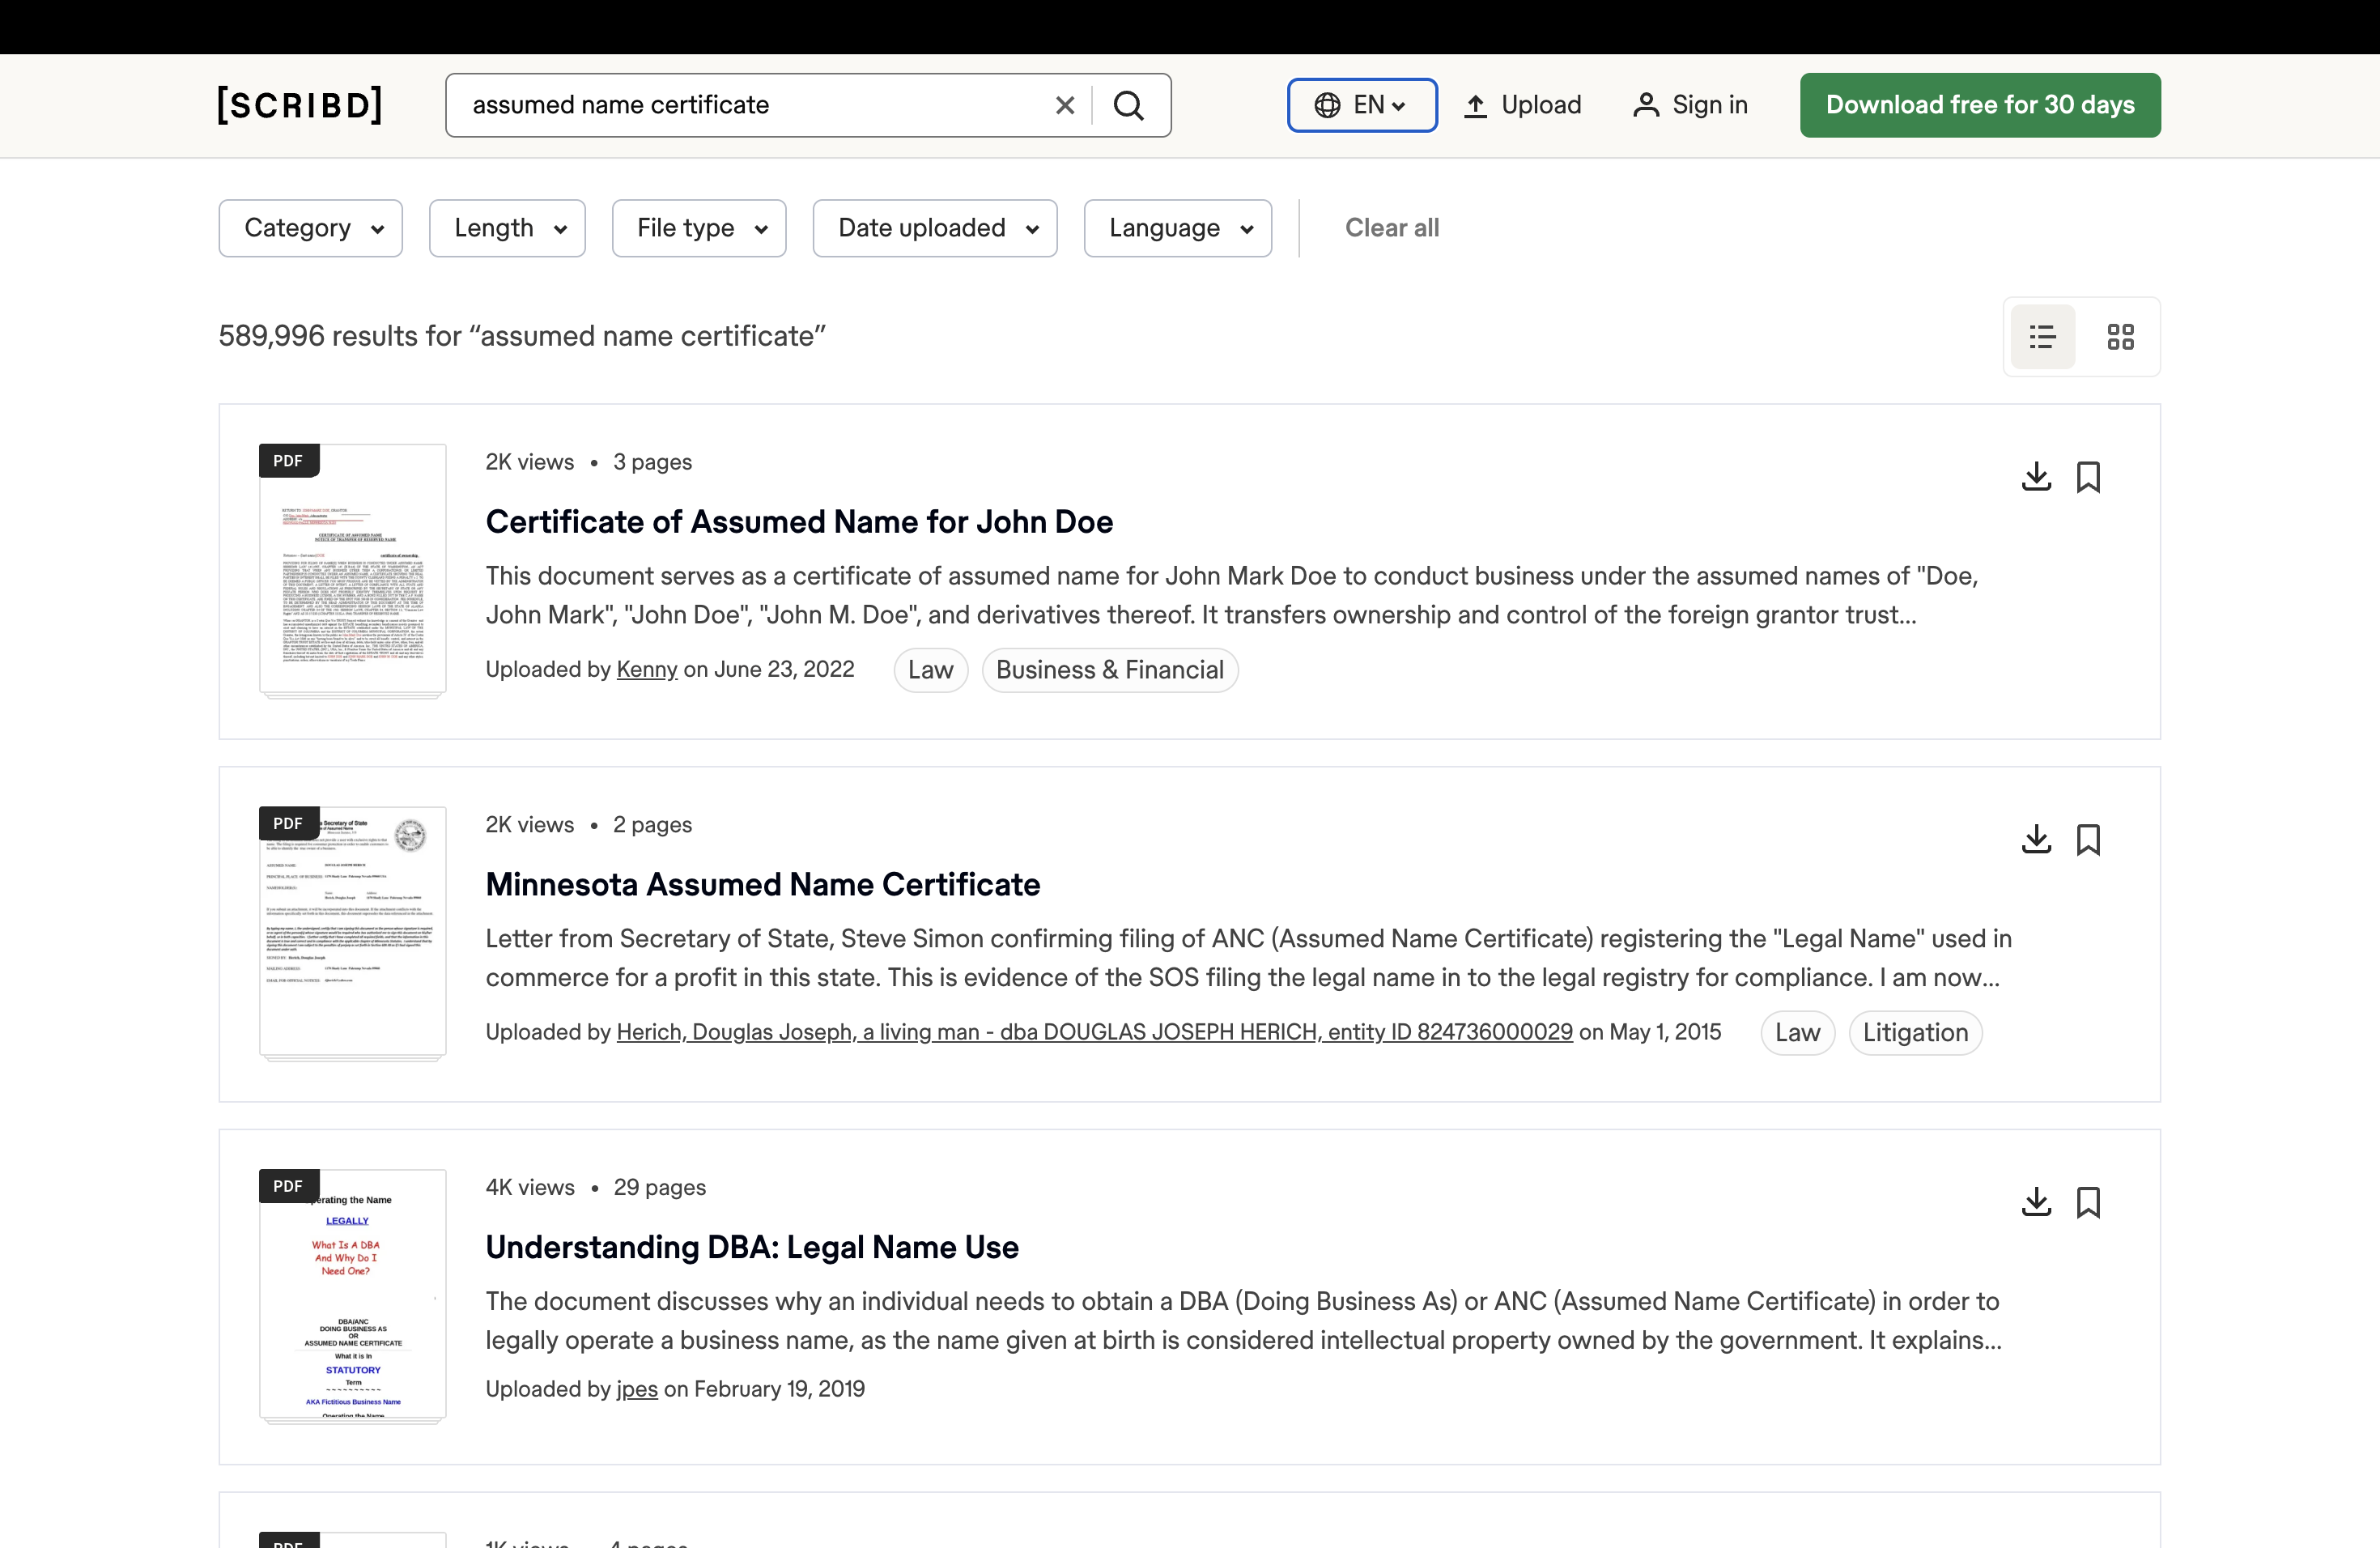Click Law tag on John Doe result
This screenshot has width=2380, height=1548.
pos(930,670)
